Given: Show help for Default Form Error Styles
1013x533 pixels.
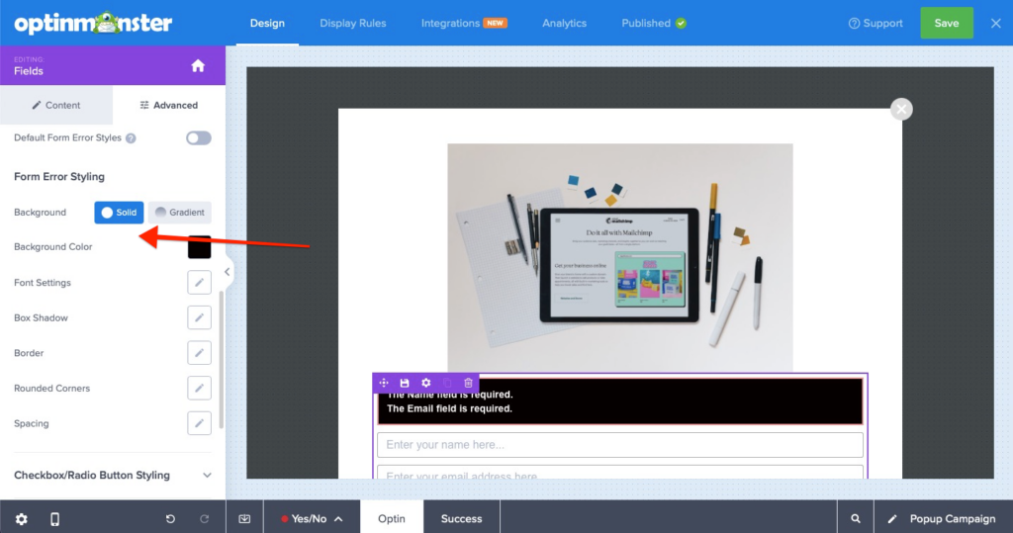Looking at the screenshot, I should [x=131, y=138].
